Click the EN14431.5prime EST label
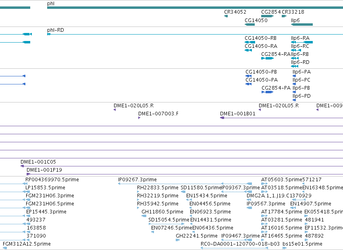Image resolution: width=343 pixels, height=250 pixels. pyautogui.click(x=211, y=220)
